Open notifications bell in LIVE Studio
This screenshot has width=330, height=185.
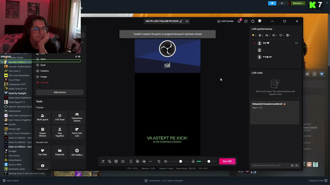pos(239,21)
